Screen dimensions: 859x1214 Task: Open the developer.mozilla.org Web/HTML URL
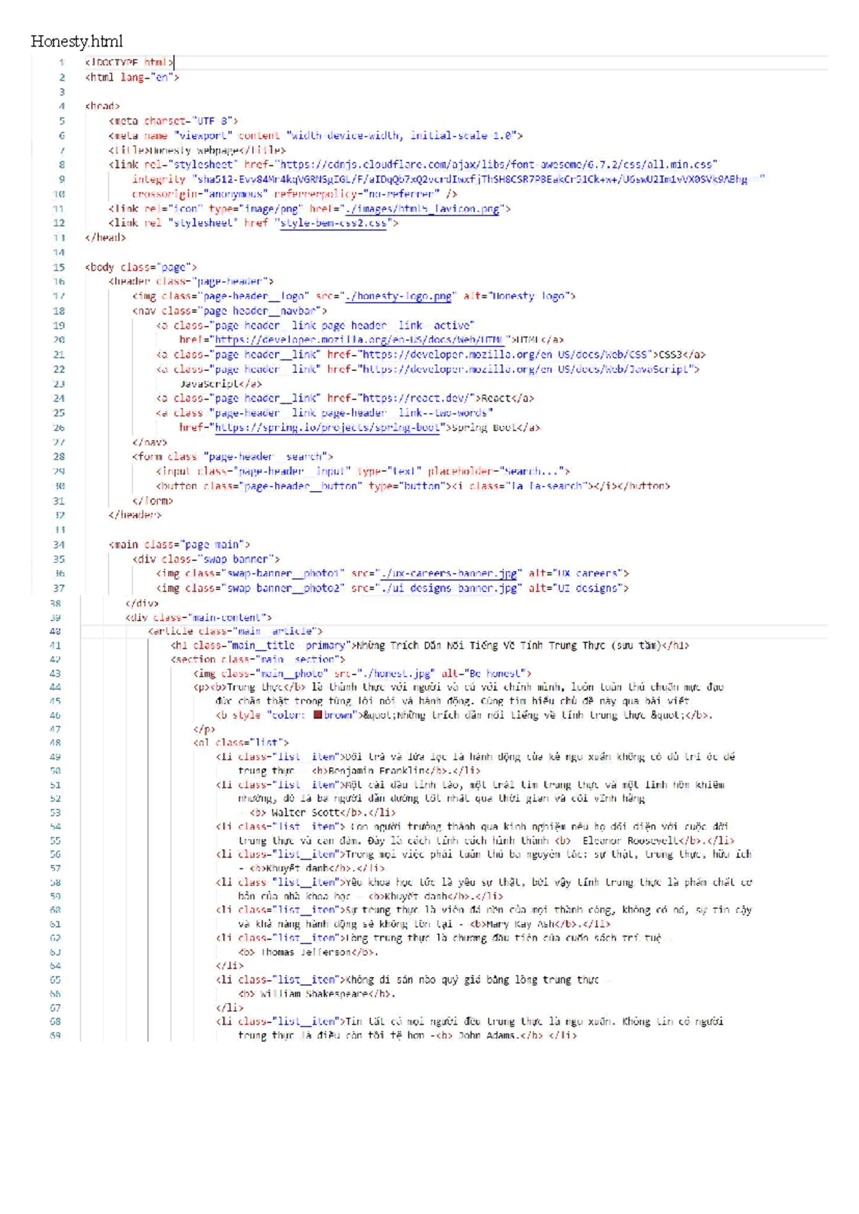coord(360,340)
